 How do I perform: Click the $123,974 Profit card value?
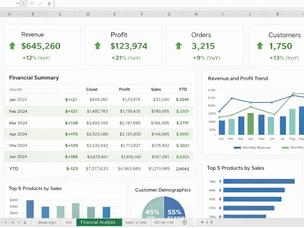[x=129, y=46]
